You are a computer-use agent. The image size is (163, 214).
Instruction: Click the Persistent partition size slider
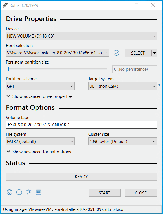point(56,69)
